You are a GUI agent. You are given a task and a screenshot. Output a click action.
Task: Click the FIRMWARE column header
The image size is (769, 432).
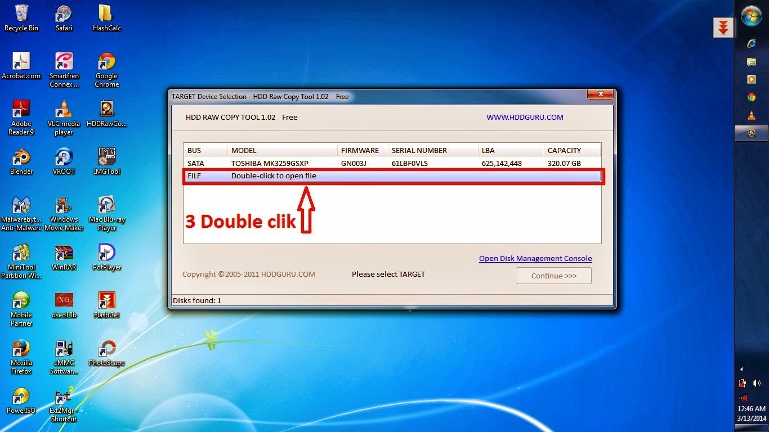point(363,150)
